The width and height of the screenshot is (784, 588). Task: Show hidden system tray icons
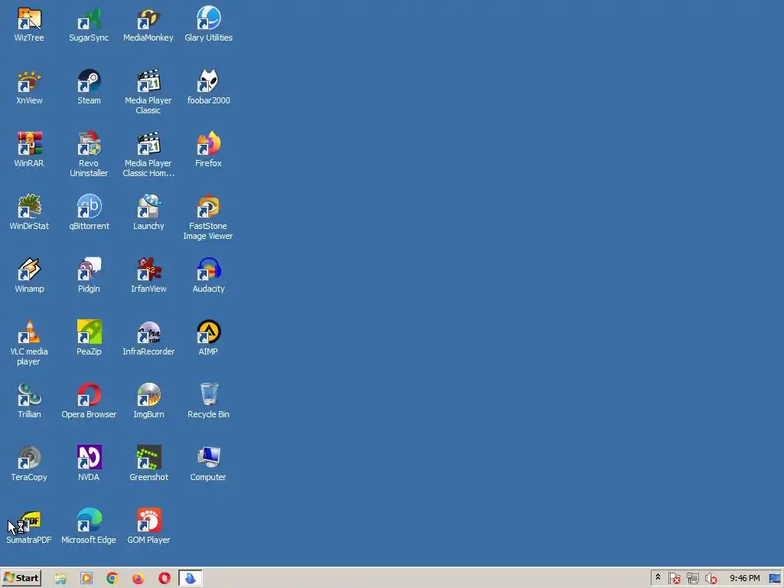coord(658,578)
